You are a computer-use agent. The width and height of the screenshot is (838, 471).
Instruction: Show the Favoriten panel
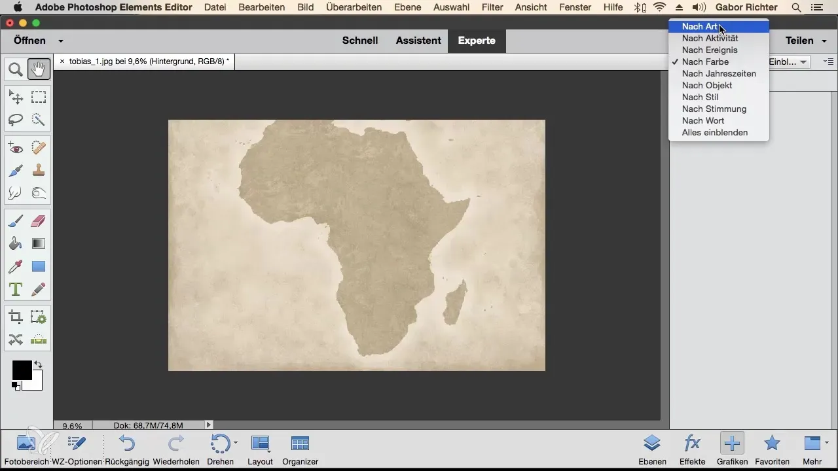tap(772, 449)
